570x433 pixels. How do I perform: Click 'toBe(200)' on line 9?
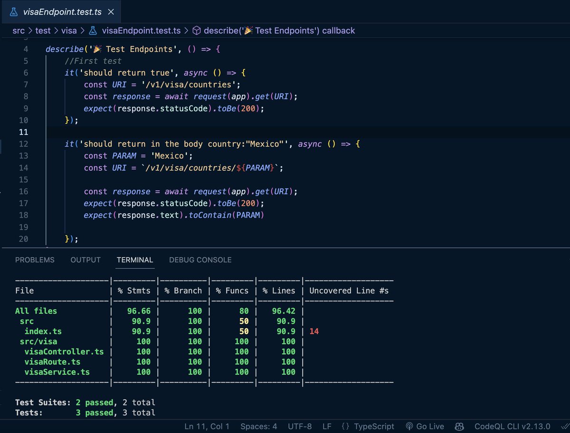coord(239,108)
